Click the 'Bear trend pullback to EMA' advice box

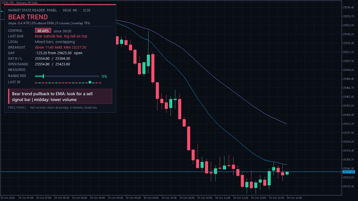(60, 96)
